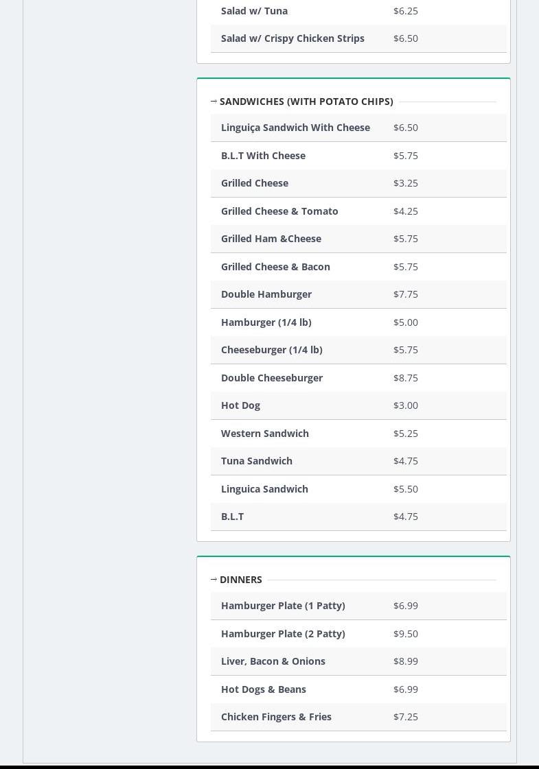Select Salad w/ Crispy Chicken Strips
This screenshot has width=539, height=769.
293,38
